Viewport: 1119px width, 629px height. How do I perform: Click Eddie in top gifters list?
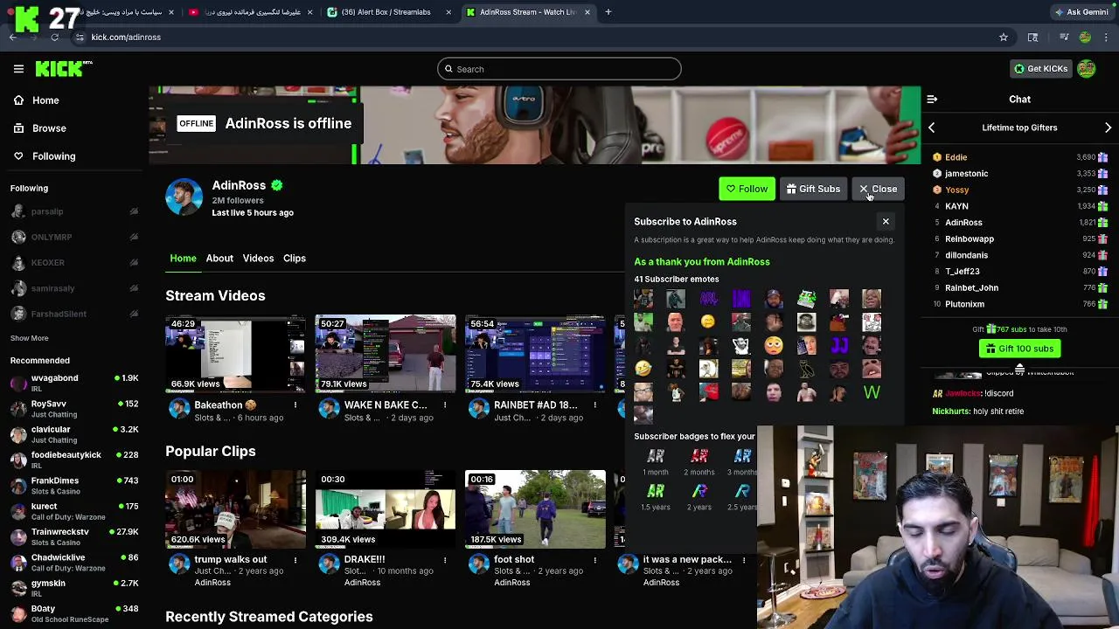(x=956, y=157)
